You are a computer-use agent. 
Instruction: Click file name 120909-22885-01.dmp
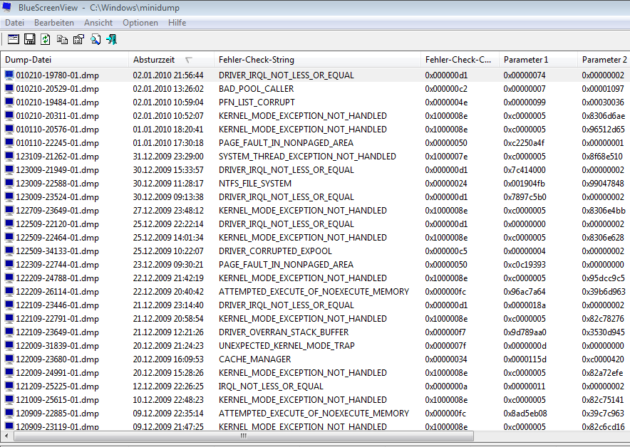(x=58, y=414)
